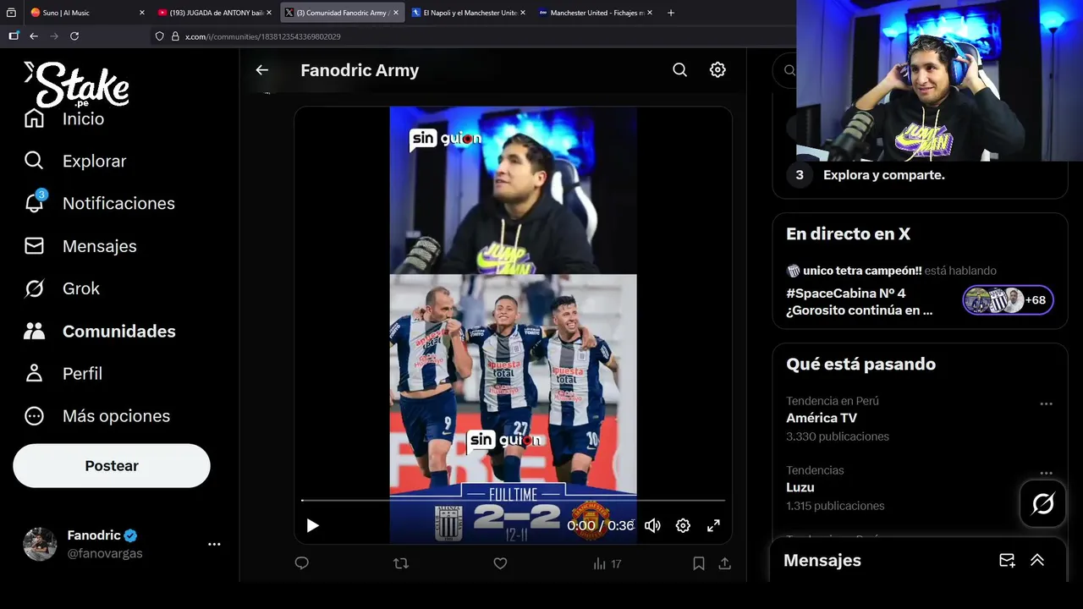Switch to Manchester United - Fichajes tab
The image size is (1083, 609).
(x=596, y=13)
